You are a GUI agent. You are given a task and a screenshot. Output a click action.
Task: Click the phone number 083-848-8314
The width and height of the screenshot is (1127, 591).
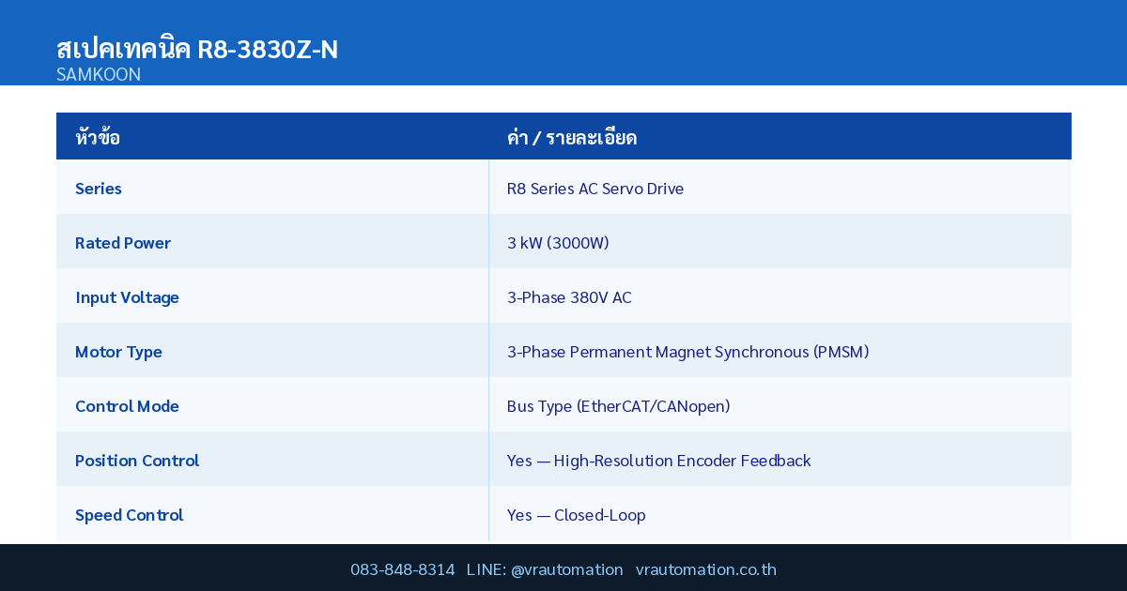[403, 569]
